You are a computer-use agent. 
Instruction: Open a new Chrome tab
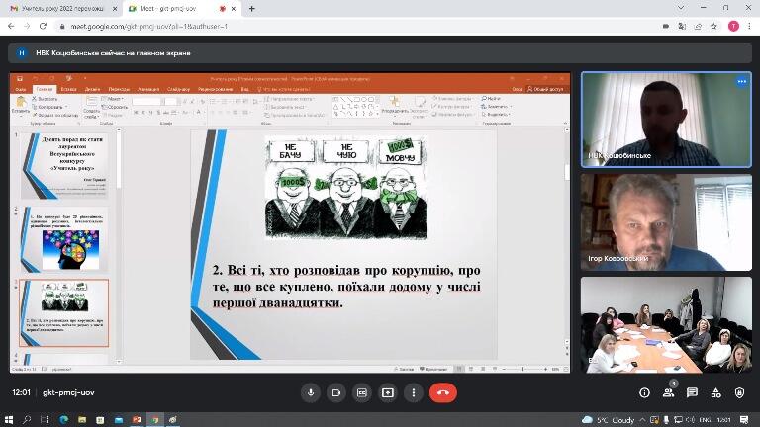(x=252, y=9)
